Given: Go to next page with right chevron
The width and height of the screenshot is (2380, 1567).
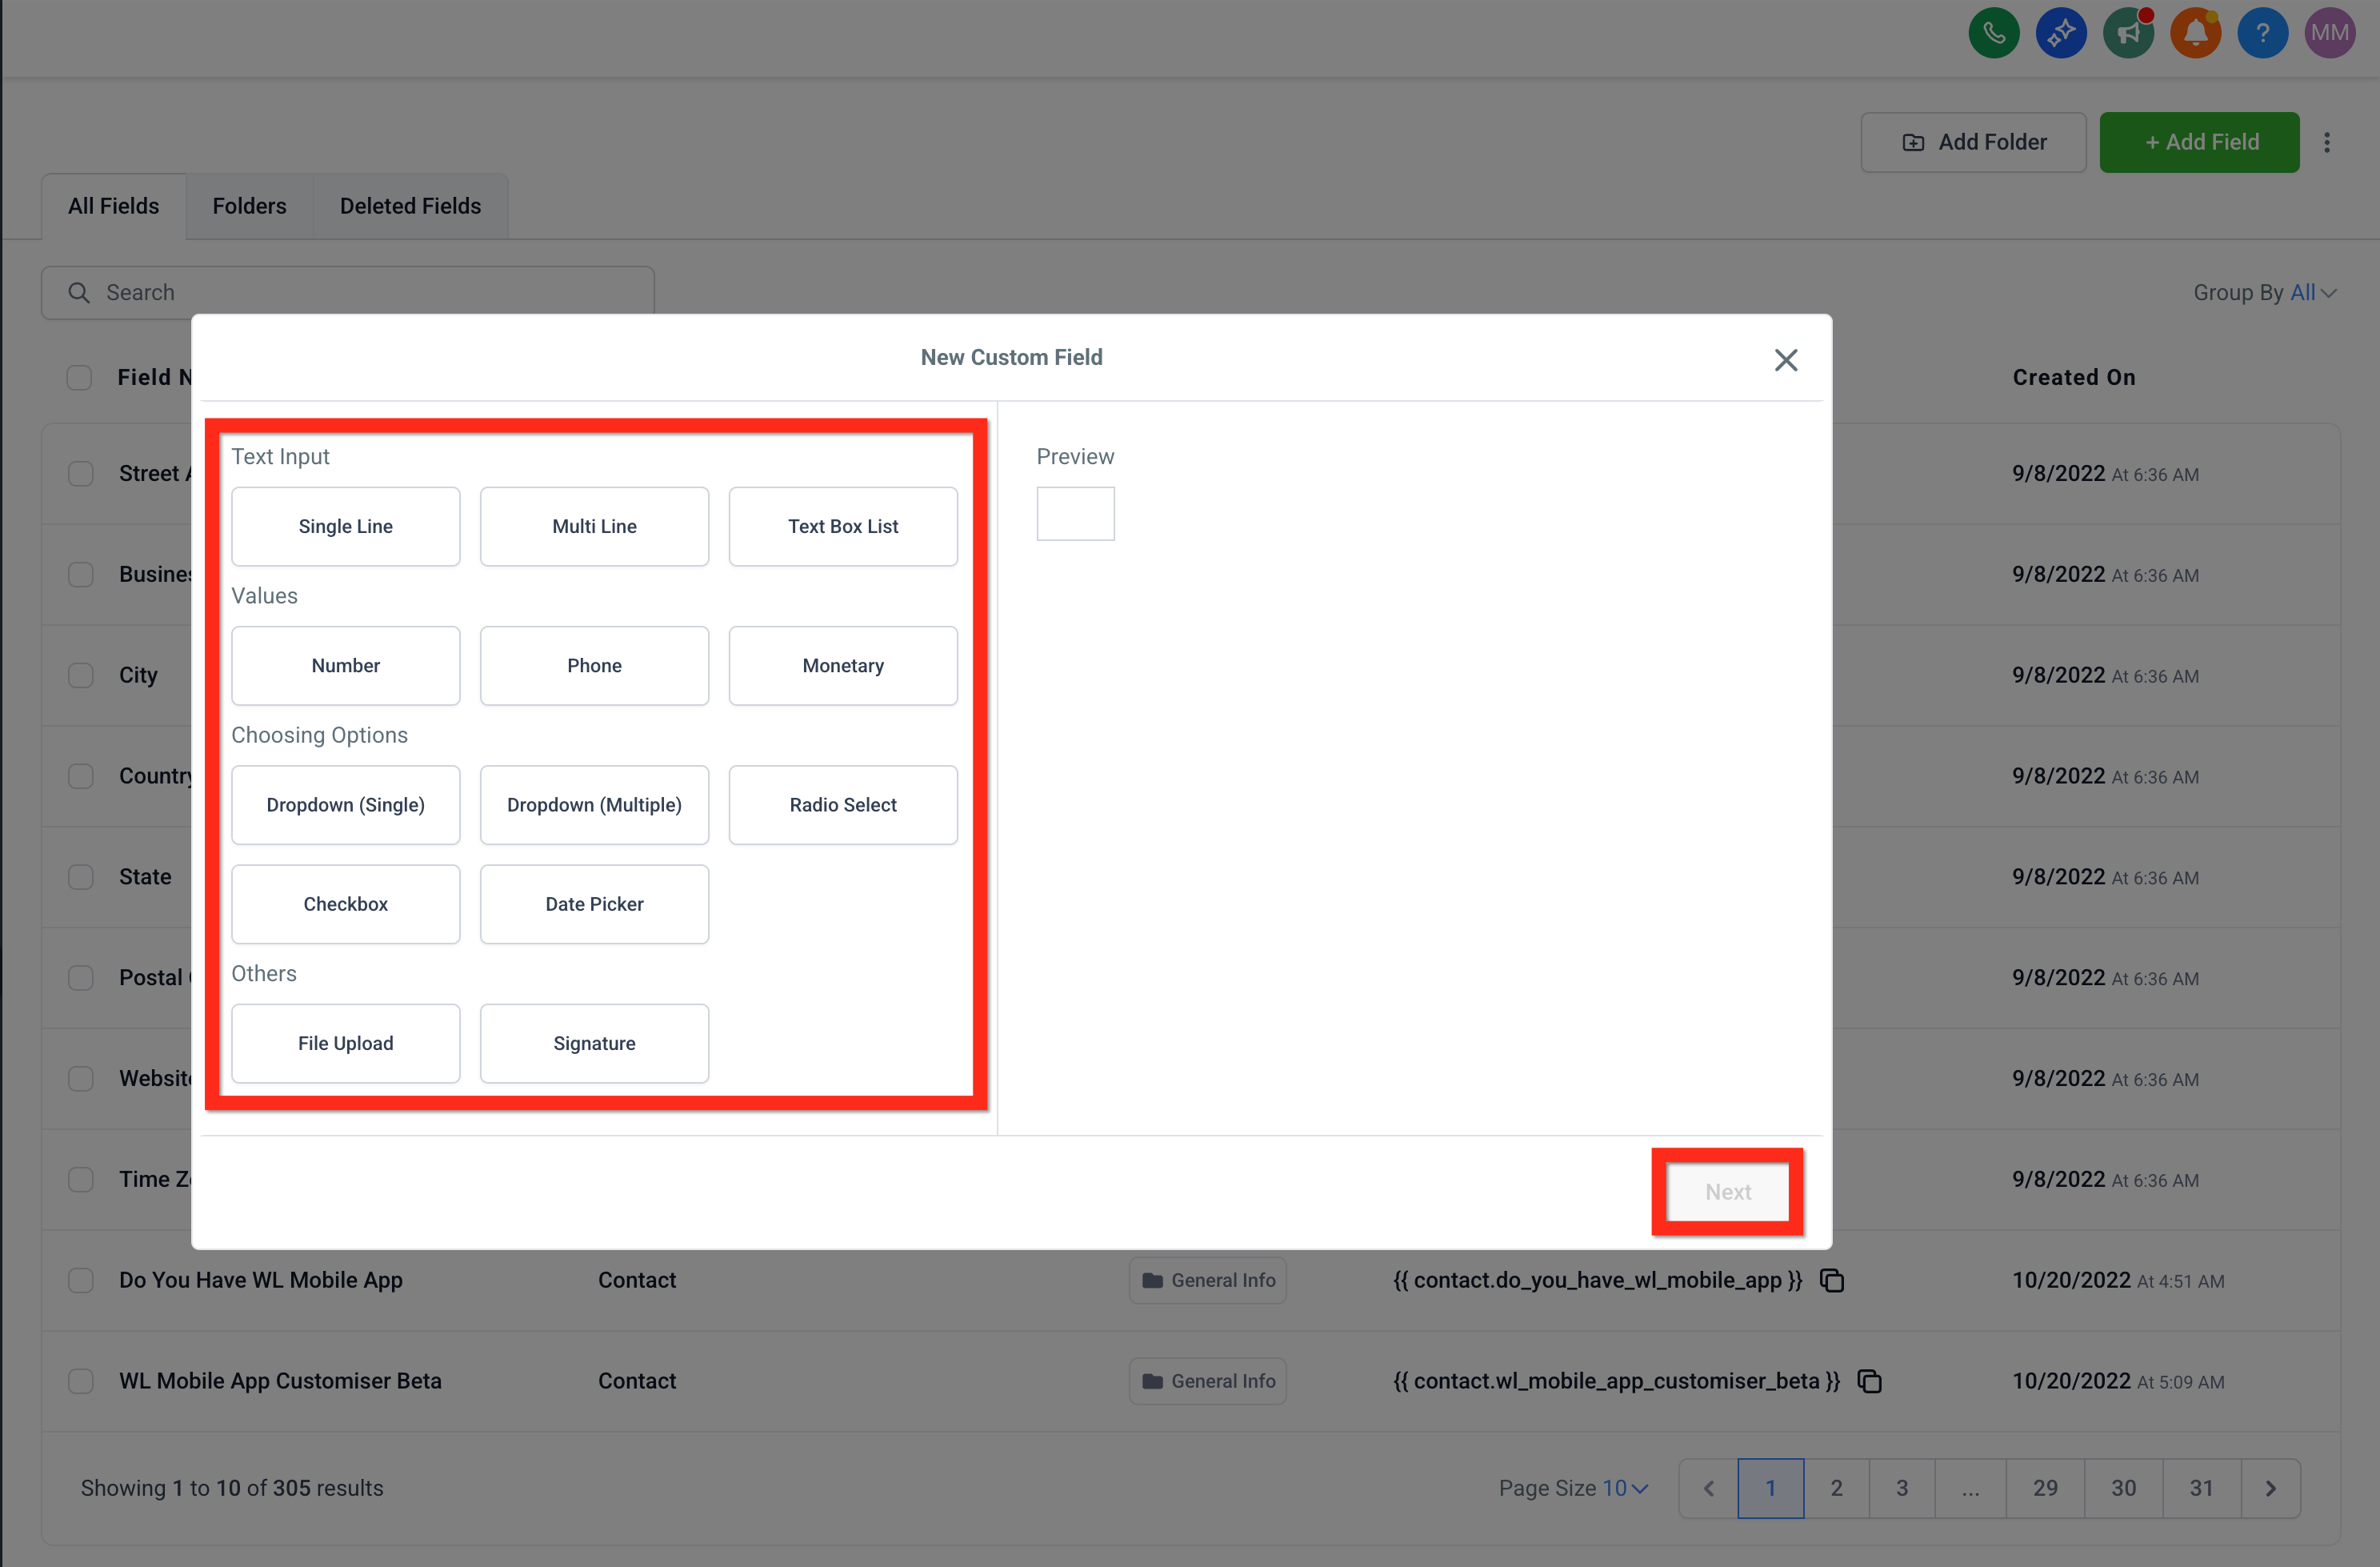Looking at the screenshot, I should [x=2270, y=1488].
